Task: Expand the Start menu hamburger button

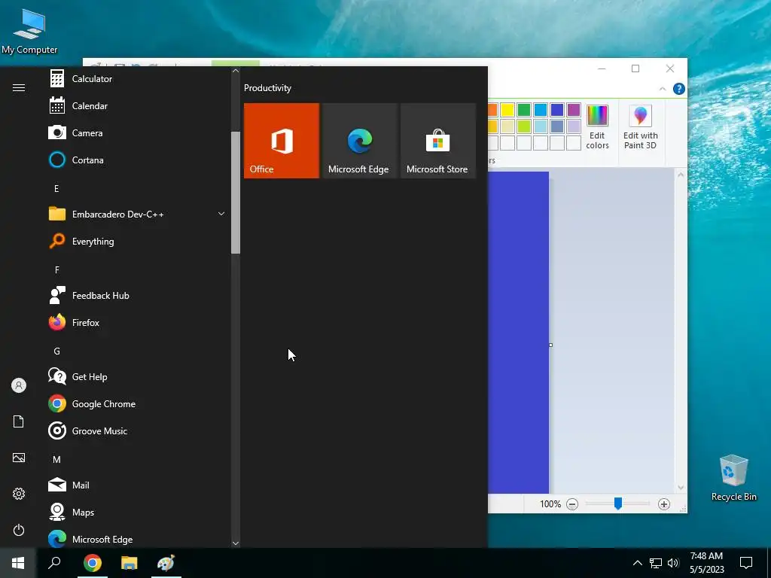Action: (19, 88)
